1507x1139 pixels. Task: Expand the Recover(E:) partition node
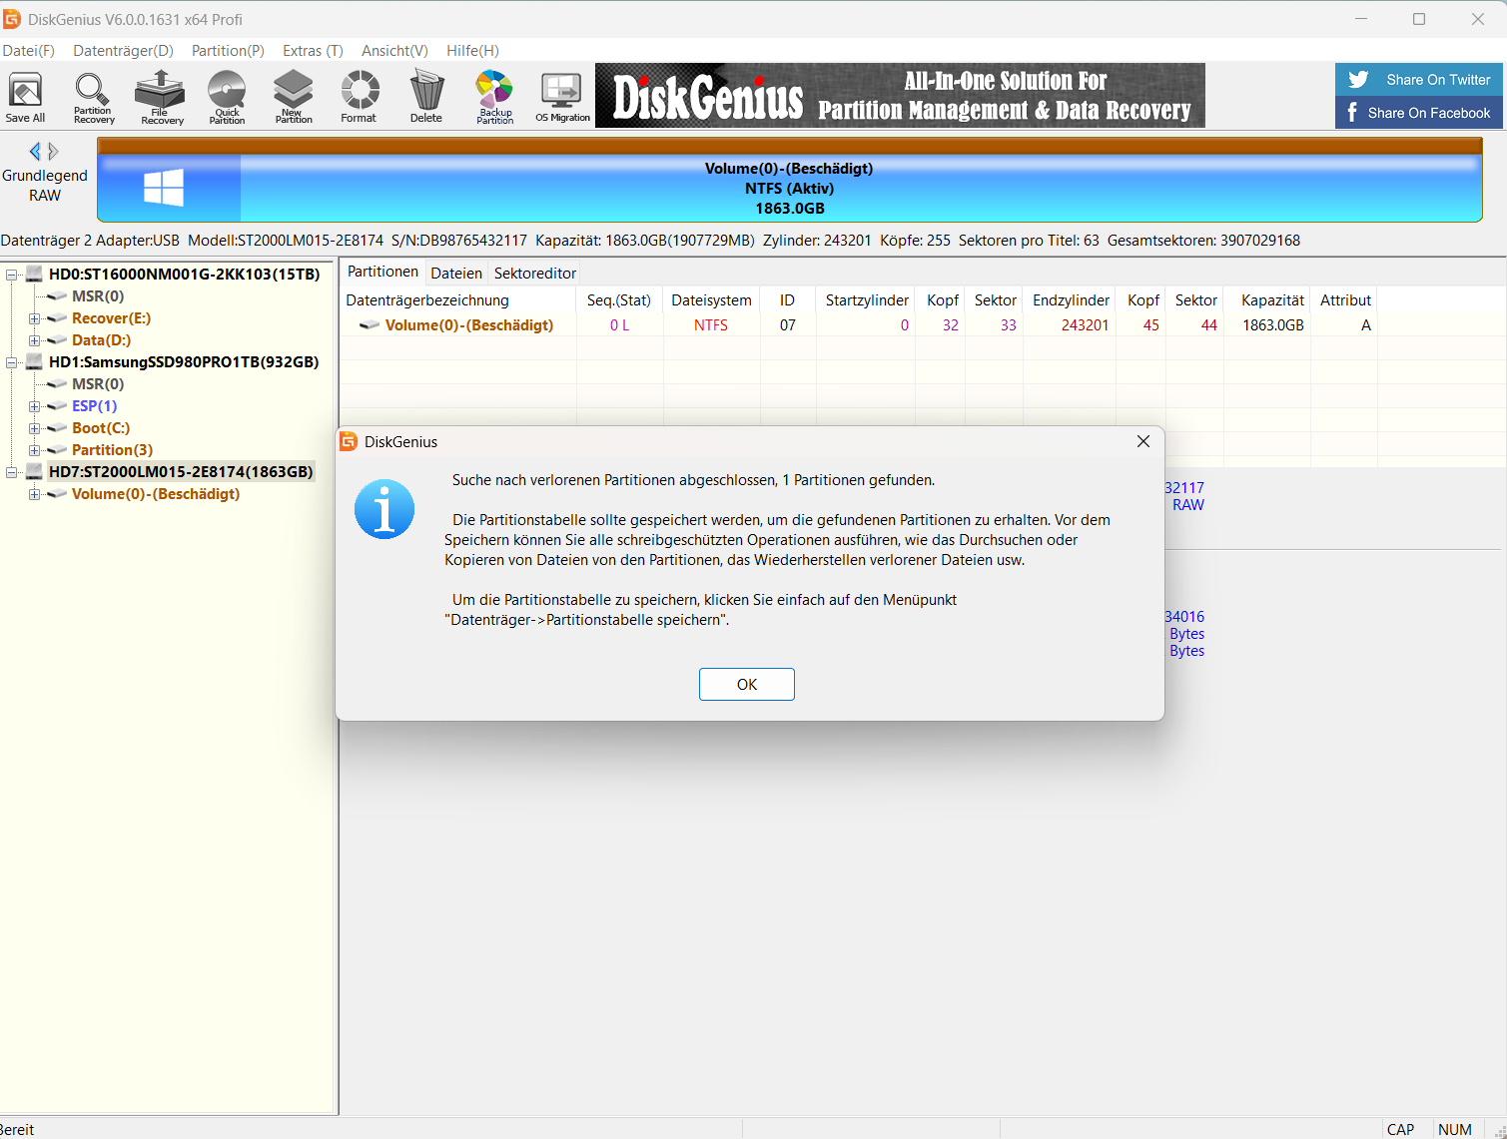click(x=34, y=318)
